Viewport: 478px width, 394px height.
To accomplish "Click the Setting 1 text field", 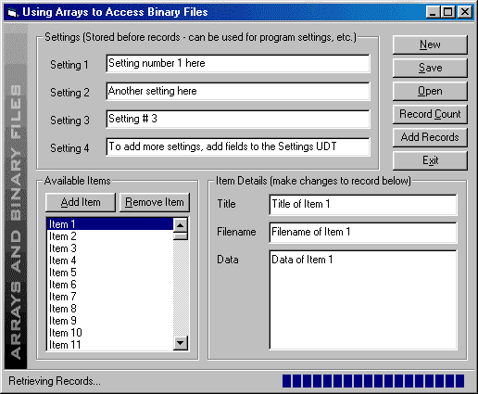I will point(238,64).
